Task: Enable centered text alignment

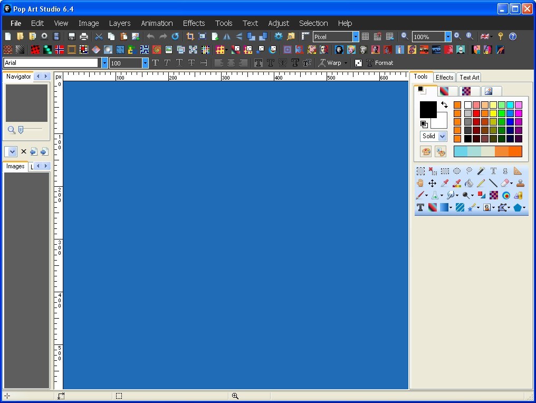Action: click(x=231, y=63)
